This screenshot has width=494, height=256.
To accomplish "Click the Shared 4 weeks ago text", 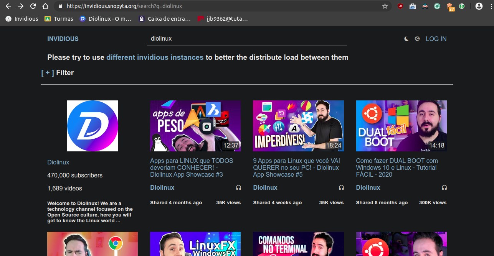I will pos(278,202).
